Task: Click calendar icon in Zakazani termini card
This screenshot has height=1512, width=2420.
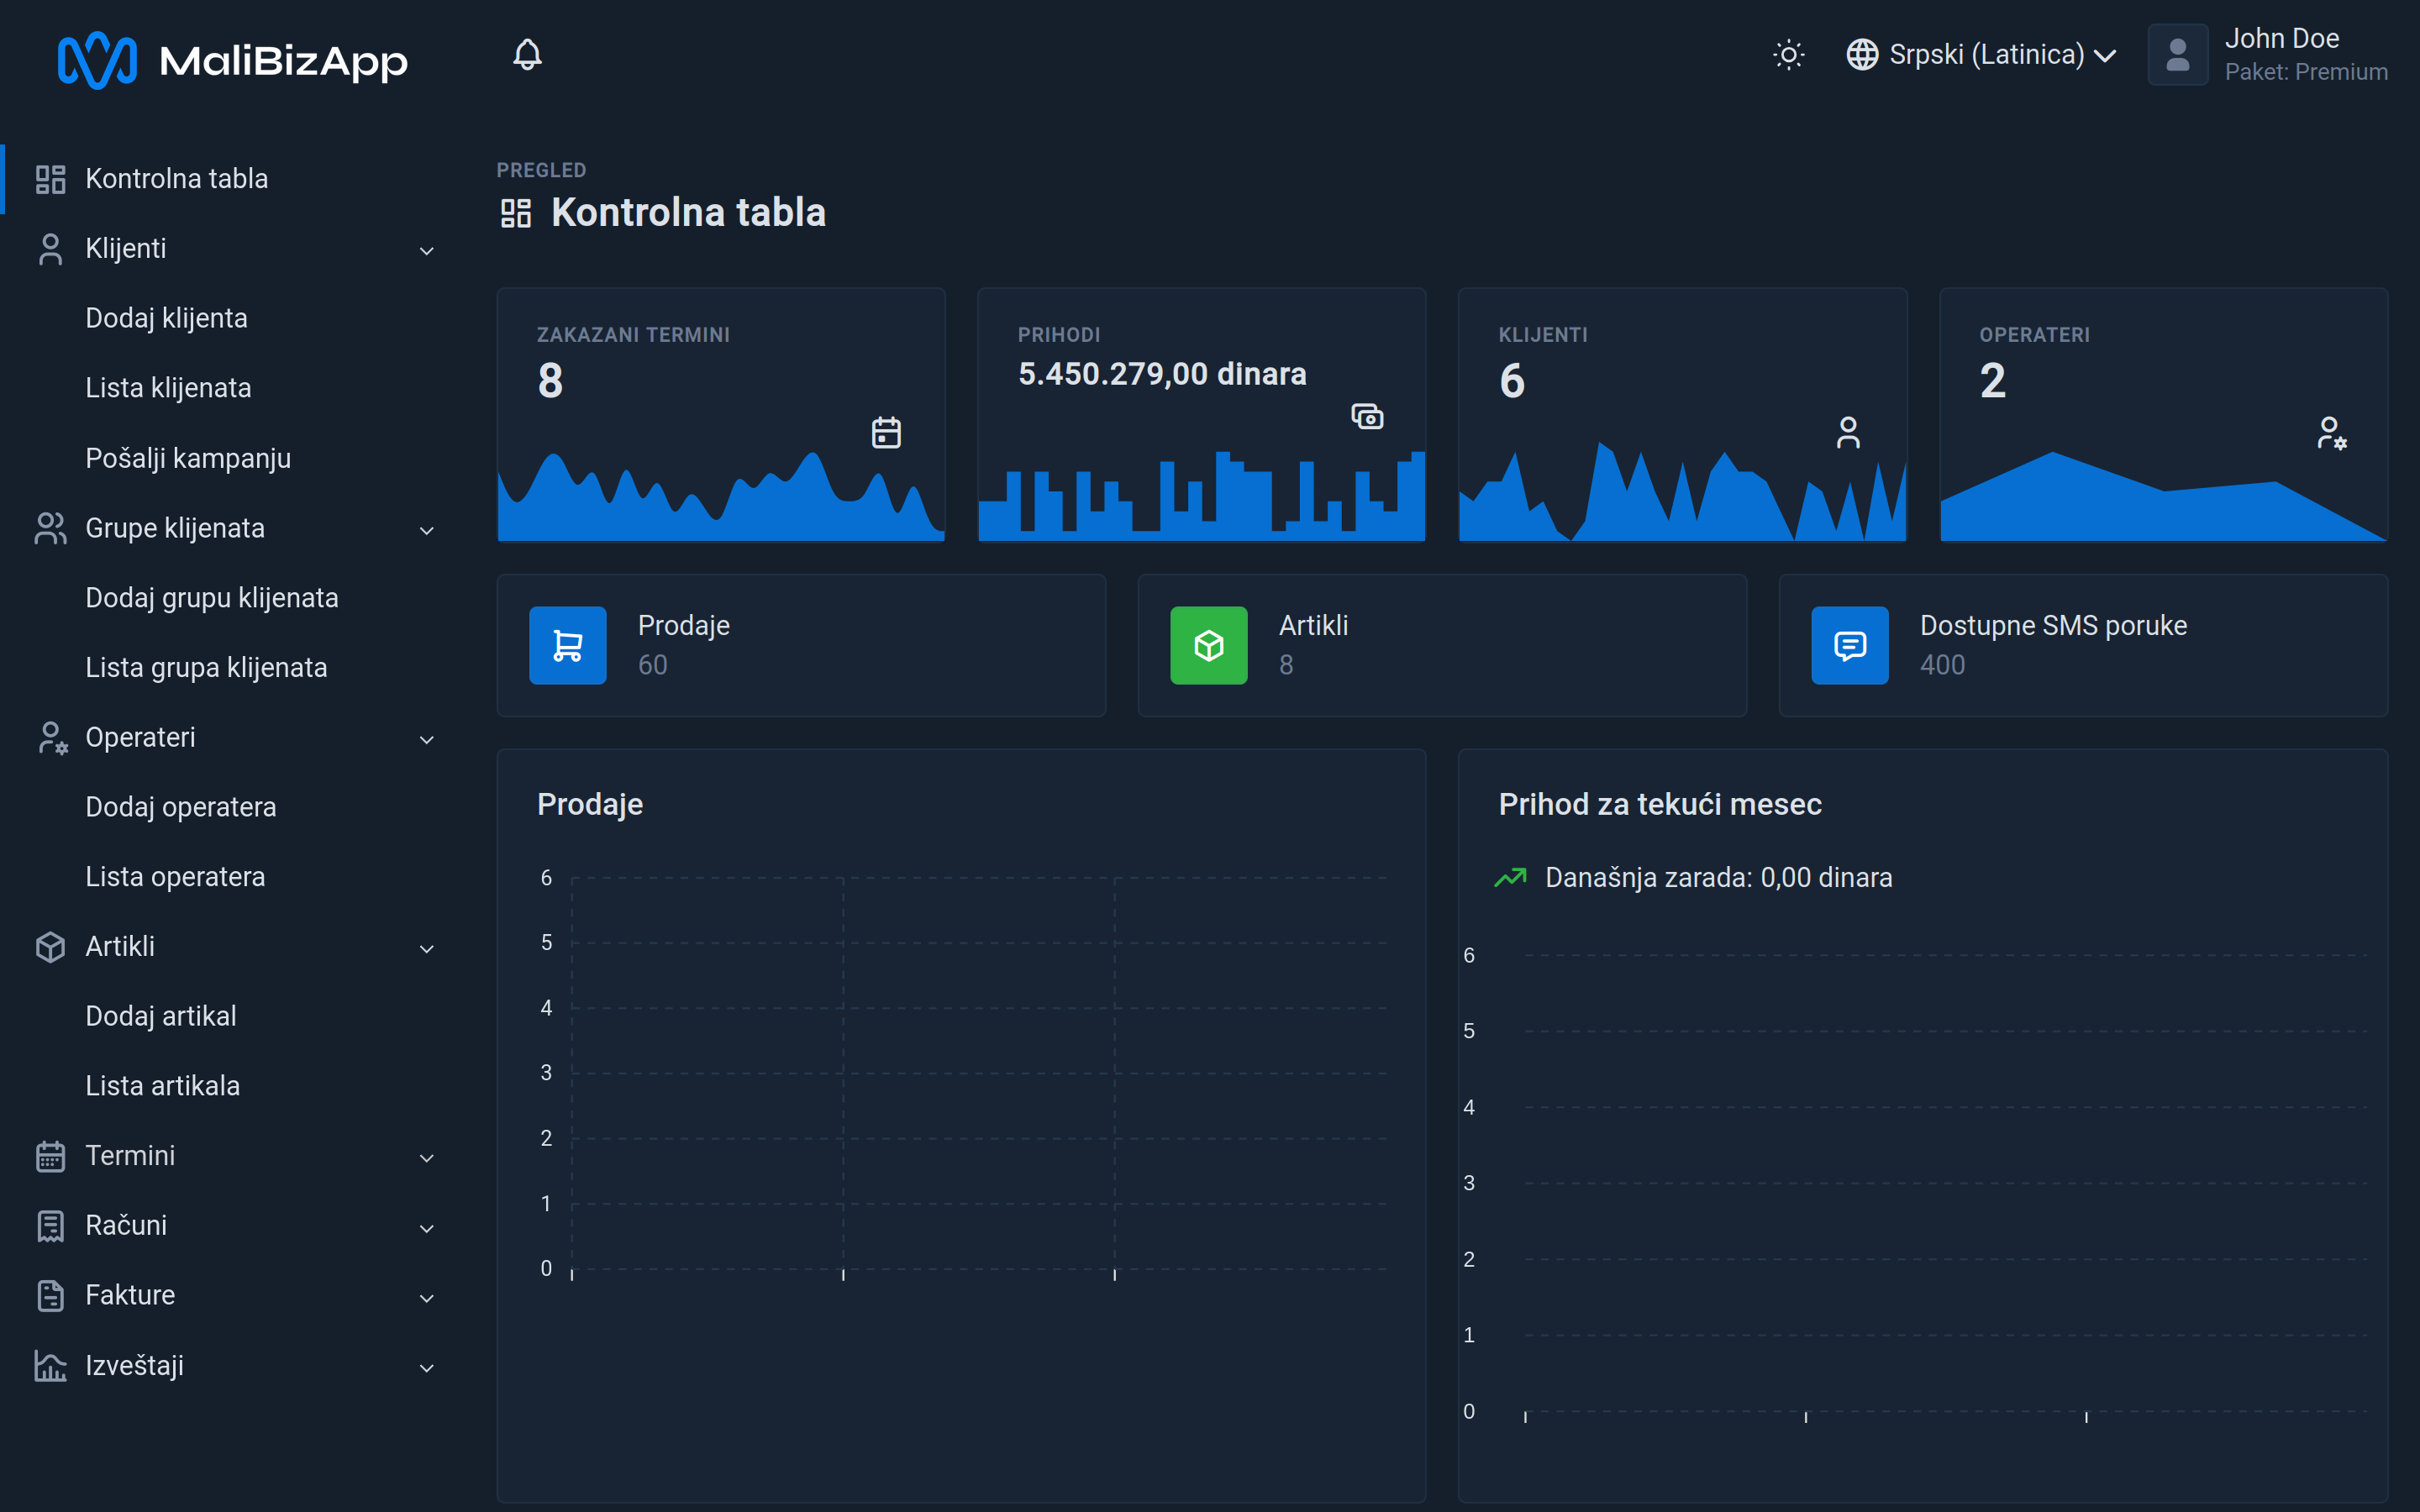Action: [886, 433]
